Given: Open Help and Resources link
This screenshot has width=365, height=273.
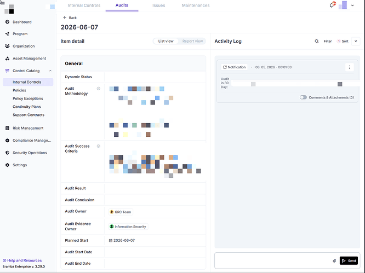Looking at the screenshot, I should pyautogui.click(x=22, y=260).
